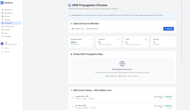Click the Analytics chart icon in sidebar
Viewport: 190px width, 110px height.
3,20
